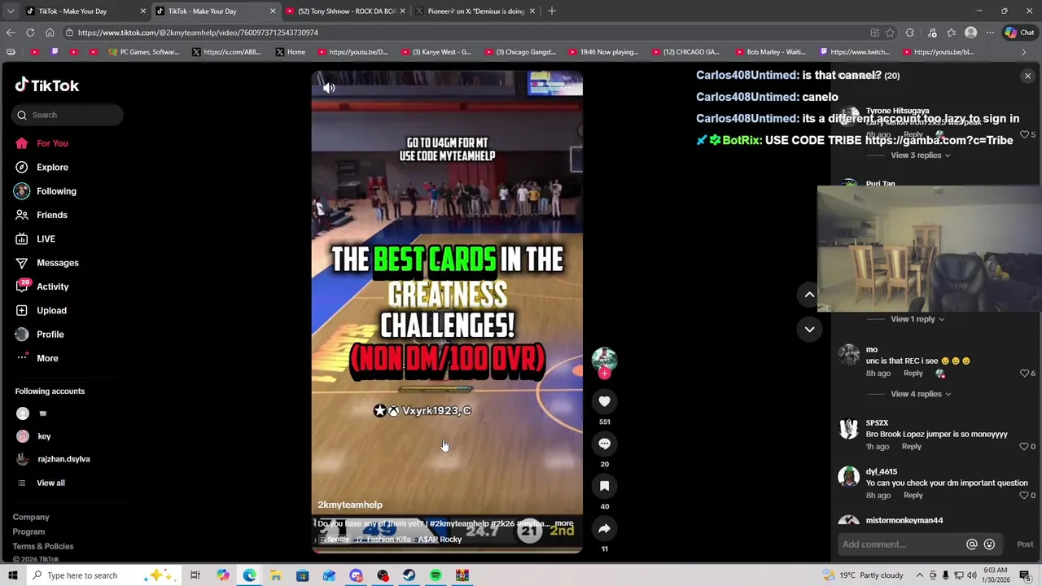
Task: Open More options in sidebar
Action: (47, 358)
